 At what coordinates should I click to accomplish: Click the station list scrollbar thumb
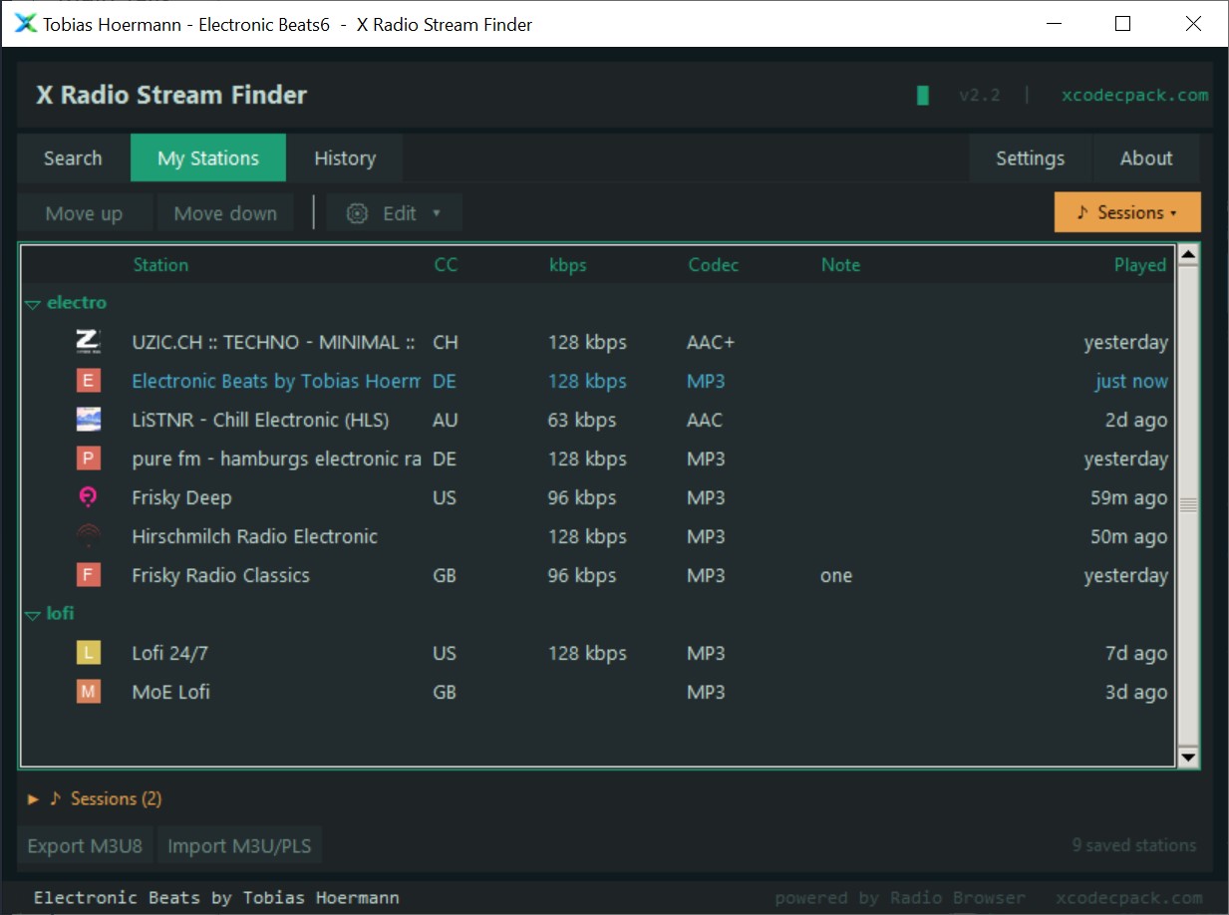1187,506
